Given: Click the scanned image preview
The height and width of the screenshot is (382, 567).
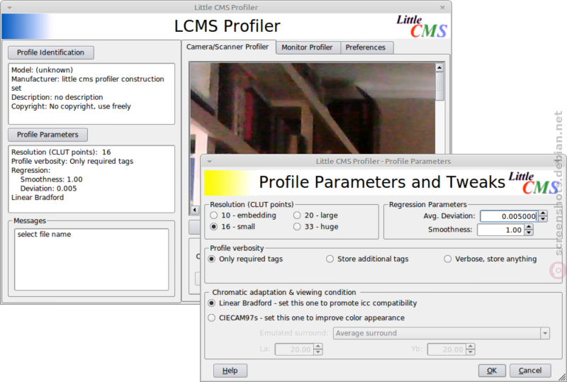Looking at the screenshot, I should (x=313, y=108).
